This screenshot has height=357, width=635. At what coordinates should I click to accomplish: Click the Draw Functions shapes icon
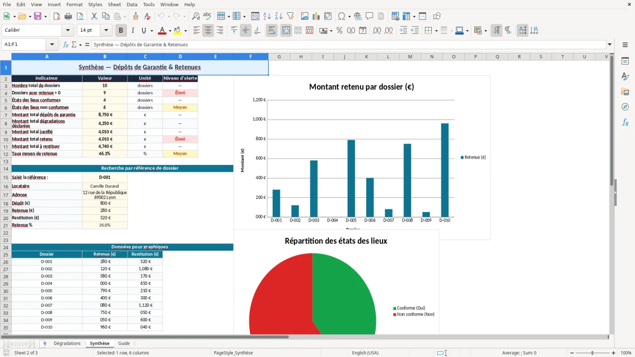tap(437, 16)
